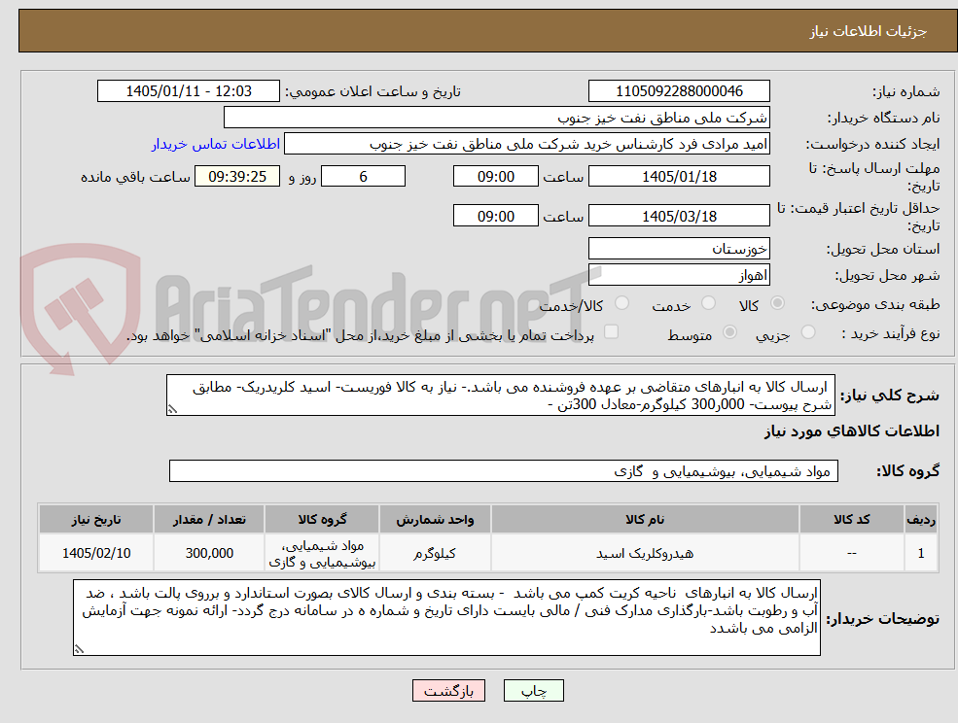Click the province field خوزستان
This screenshot has height=723, width=958.
pos(679,249)
